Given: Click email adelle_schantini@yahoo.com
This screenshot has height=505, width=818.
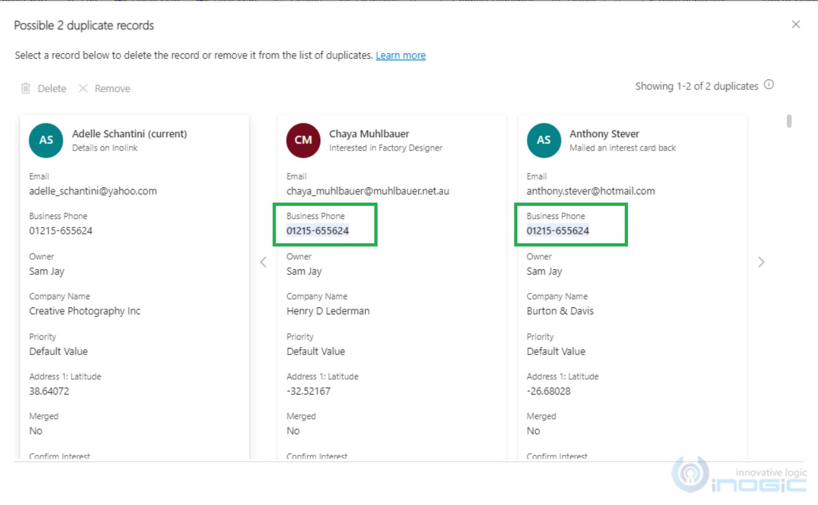Looking at the screenshot, I should click(93, 191).
